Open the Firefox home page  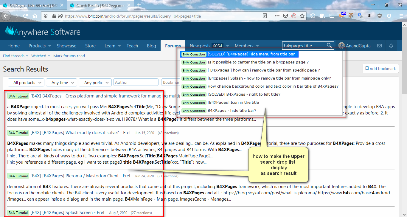click(35, 16)
